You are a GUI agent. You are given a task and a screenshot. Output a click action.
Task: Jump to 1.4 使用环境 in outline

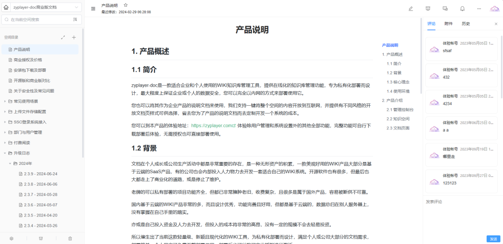click(398, 91)
